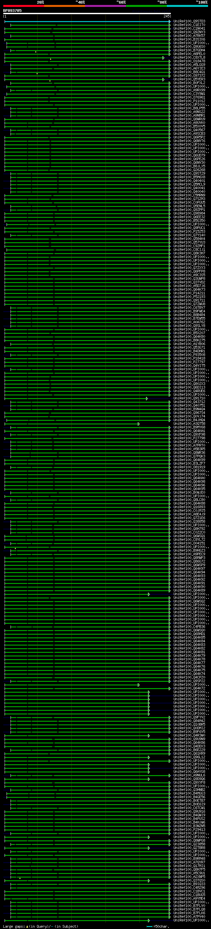Image resolution: width=211 pixels, height=929 pixels.
Task: Open the UniRef100_Q8H792 hit
Action: 189,529
